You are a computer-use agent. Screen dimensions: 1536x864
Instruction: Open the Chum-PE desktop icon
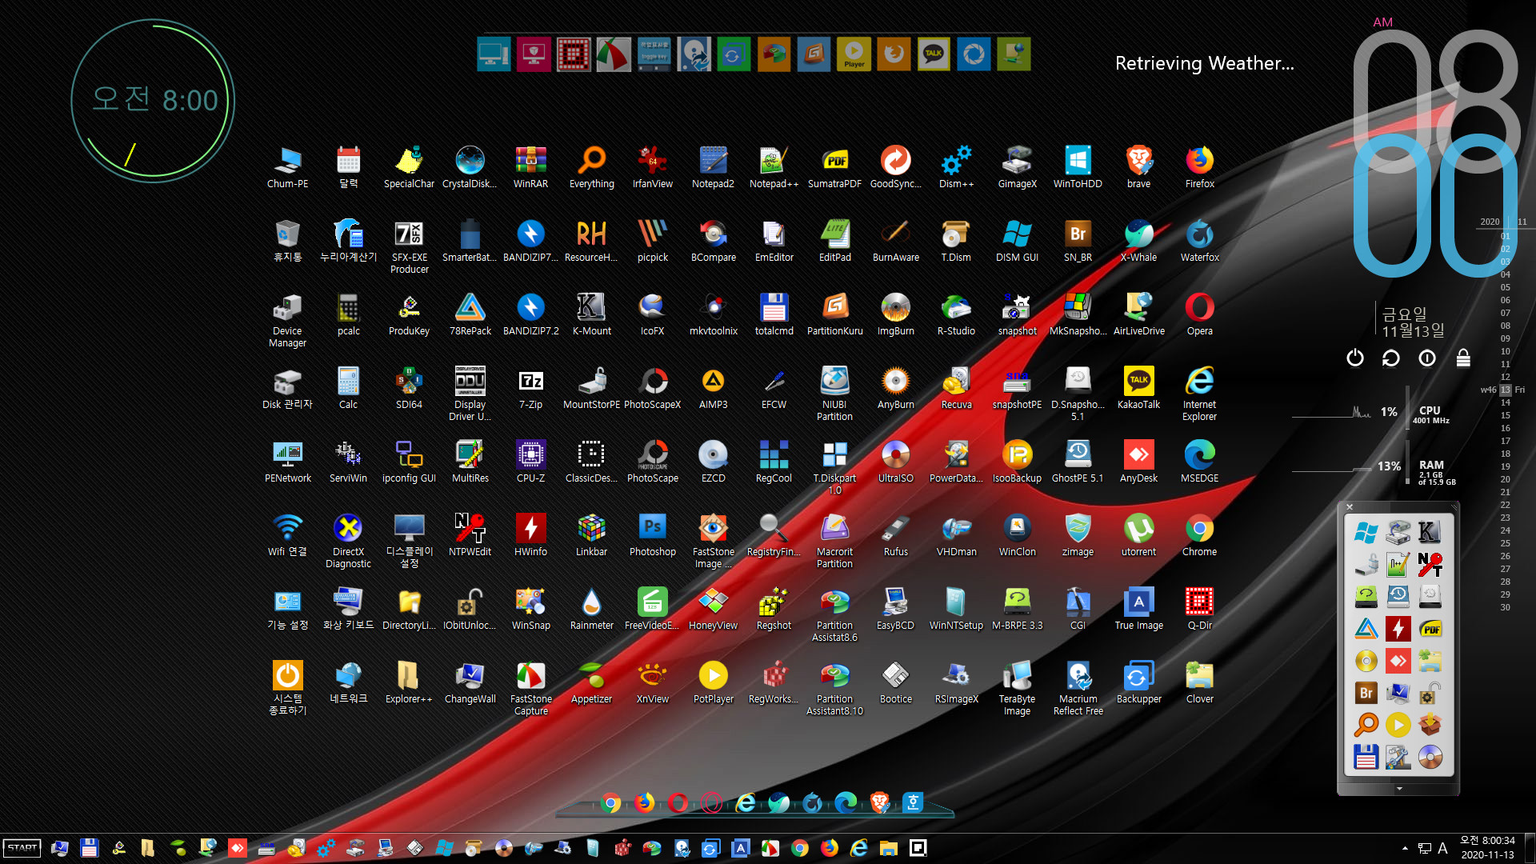287,168
